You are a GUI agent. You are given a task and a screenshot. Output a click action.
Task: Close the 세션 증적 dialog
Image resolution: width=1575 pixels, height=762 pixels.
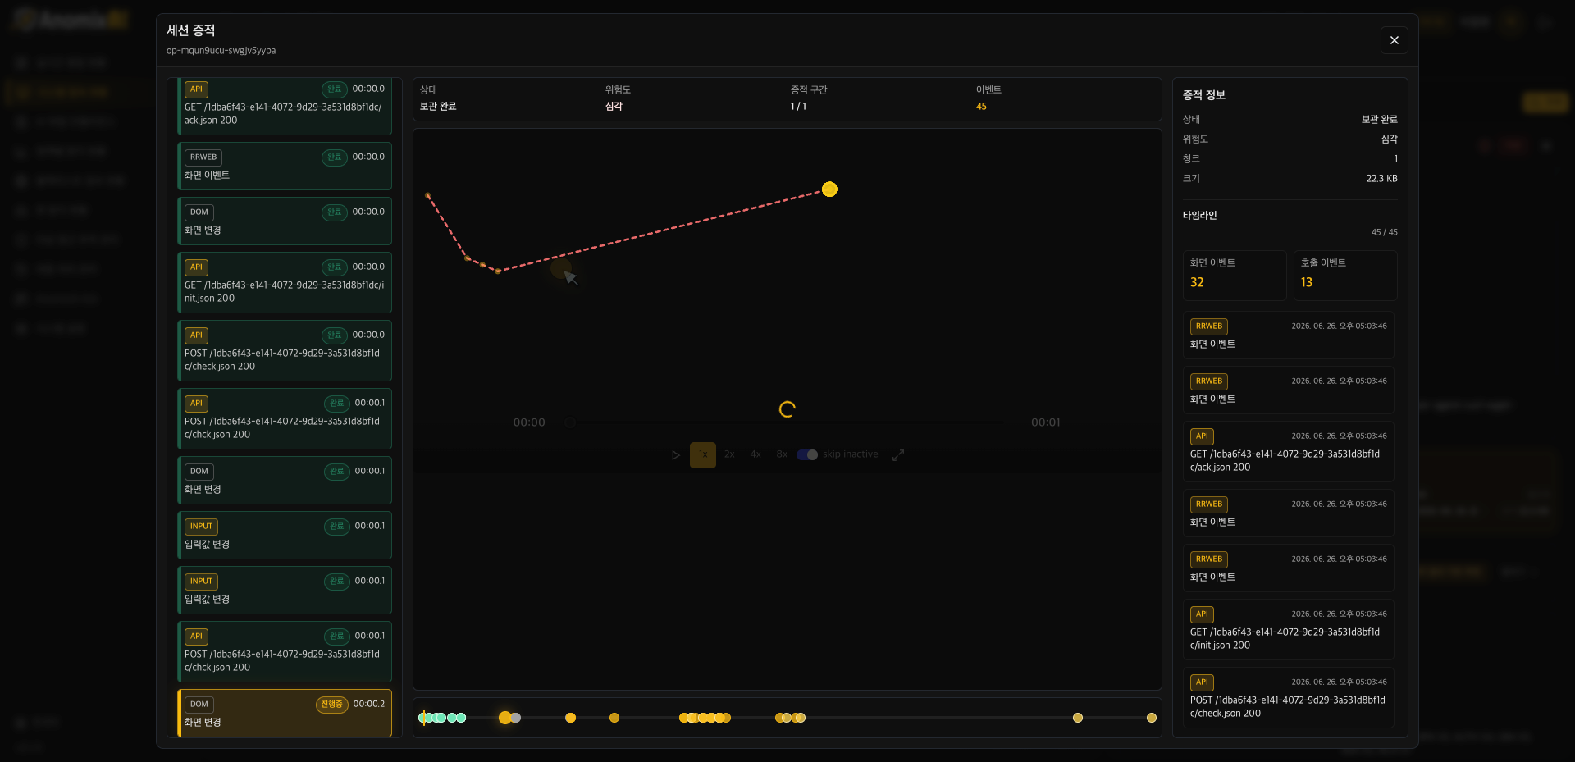(1394, 40)
